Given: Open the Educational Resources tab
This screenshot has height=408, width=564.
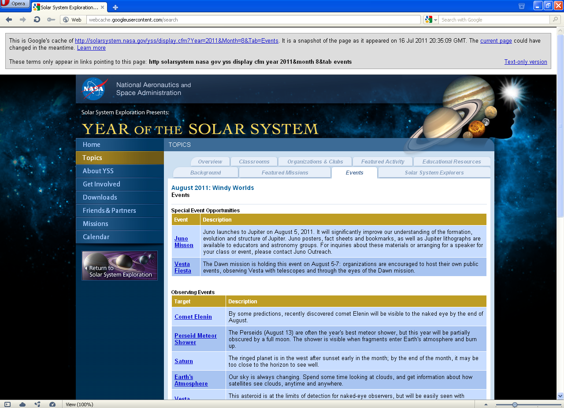Looking at the screenshot, I should point(452,162).
